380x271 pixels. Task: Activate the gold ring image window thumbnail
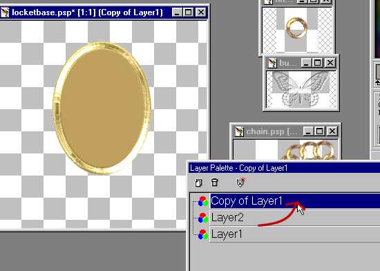click(297, 30)
